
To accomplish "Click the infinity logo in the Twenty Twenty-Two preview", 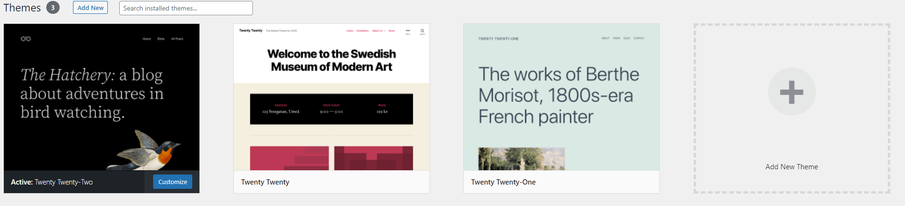I will (26, 39).
